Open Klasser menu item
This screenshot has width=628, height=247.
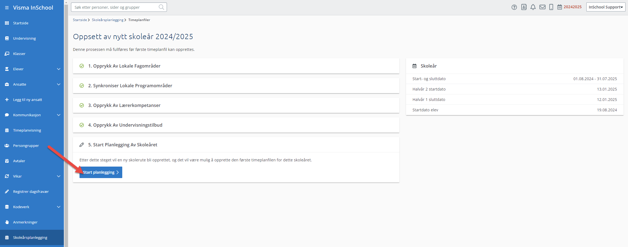coord(32,54)
